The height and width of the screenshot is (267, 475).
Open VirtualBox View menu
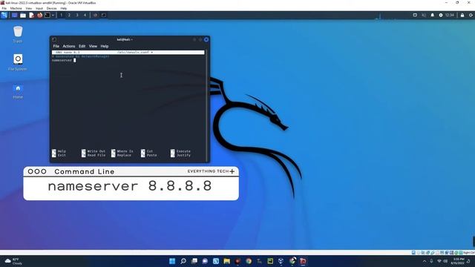click(29, 8)
